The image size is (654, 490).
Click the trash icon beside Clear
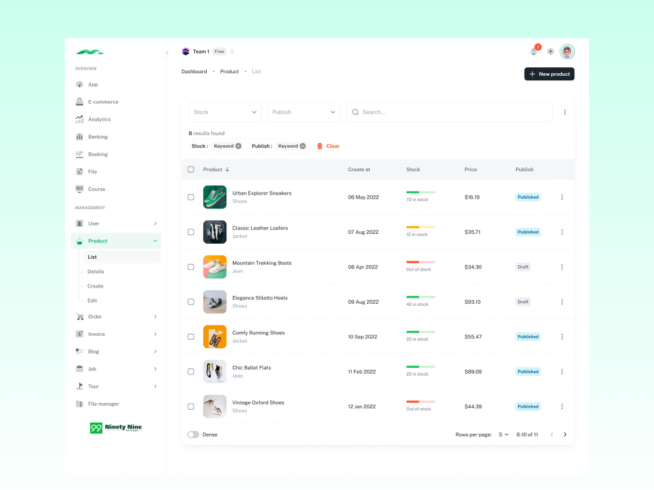pyautogui.click(x=320, y=146)
